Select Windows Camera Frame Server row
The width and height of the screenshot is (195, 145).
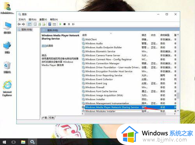pos(129,56)
